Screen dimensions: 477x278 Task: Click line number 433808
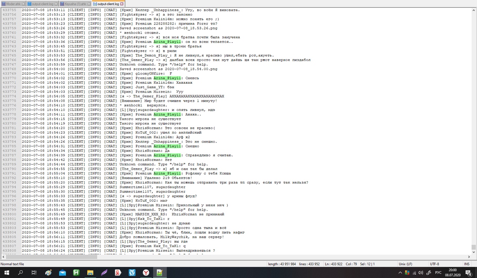click(x=9, y=250)
